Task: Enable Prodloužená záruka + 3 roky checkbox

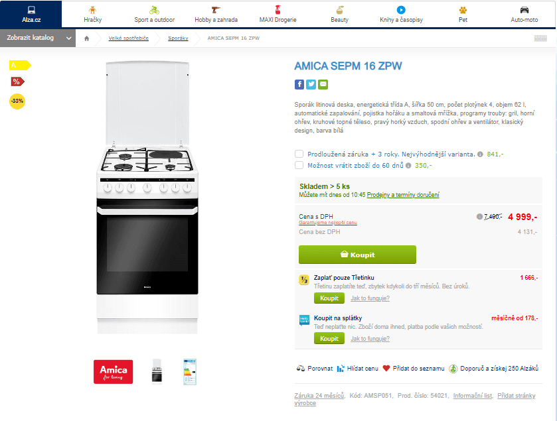Action: point(299,154)
